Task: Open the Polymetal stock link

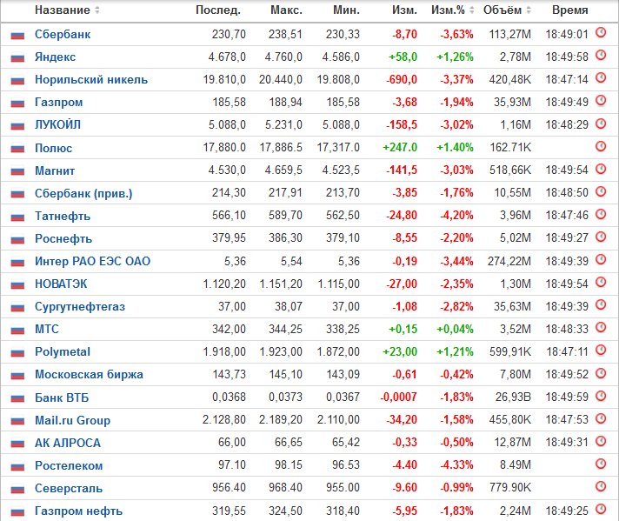Action: tap(63, 351)
